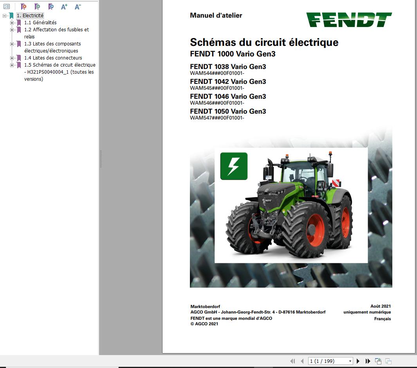Screen dimensions: 417x368
Task: Click the FENDT logo on the page
Action: click(349, 20)
